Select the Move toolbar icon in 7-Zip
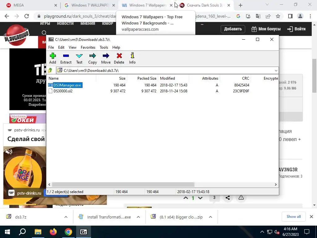The width and height of the screenshot is (317, 238). point(106,58)
